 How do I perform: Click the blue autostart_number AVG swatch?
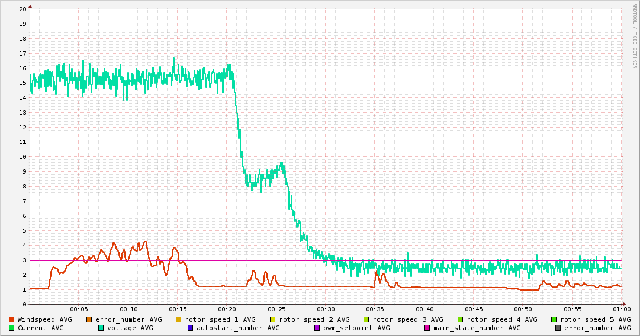point(191,328)
